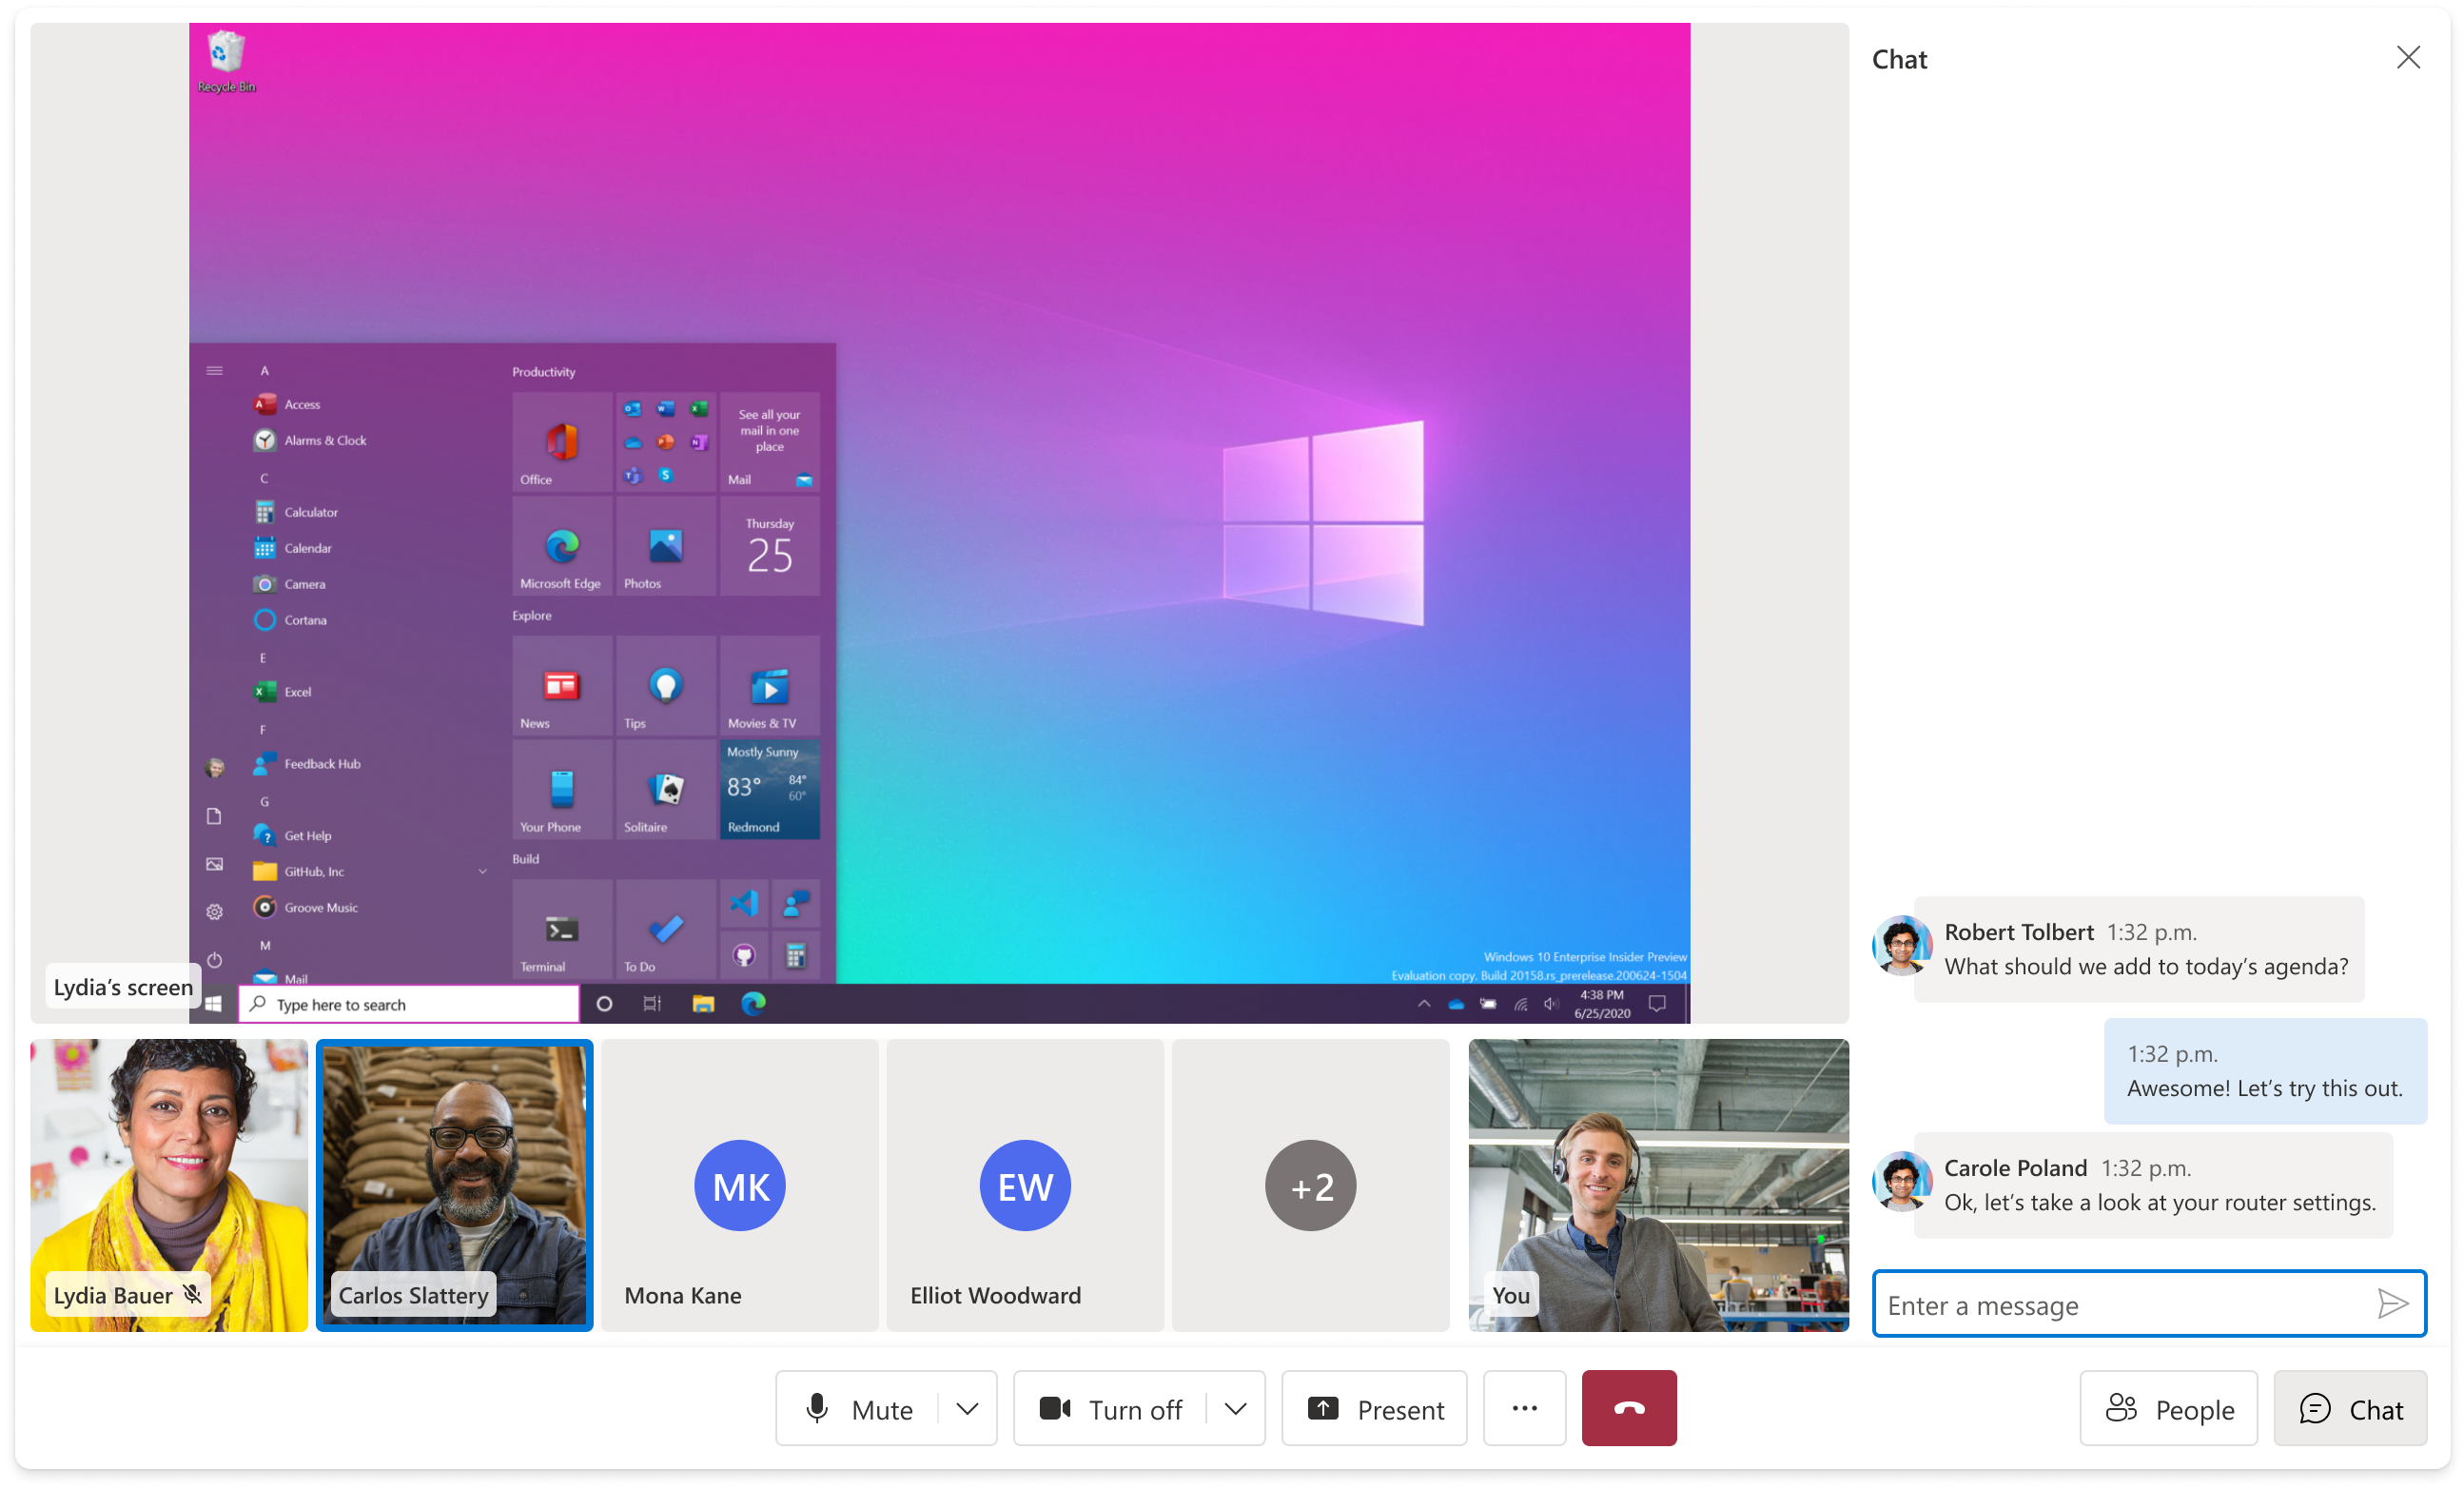The height and width of the screenshot is (1489, 2464).
Task: Click the More options ellipsis icon
Action: click(1524, 1408)
